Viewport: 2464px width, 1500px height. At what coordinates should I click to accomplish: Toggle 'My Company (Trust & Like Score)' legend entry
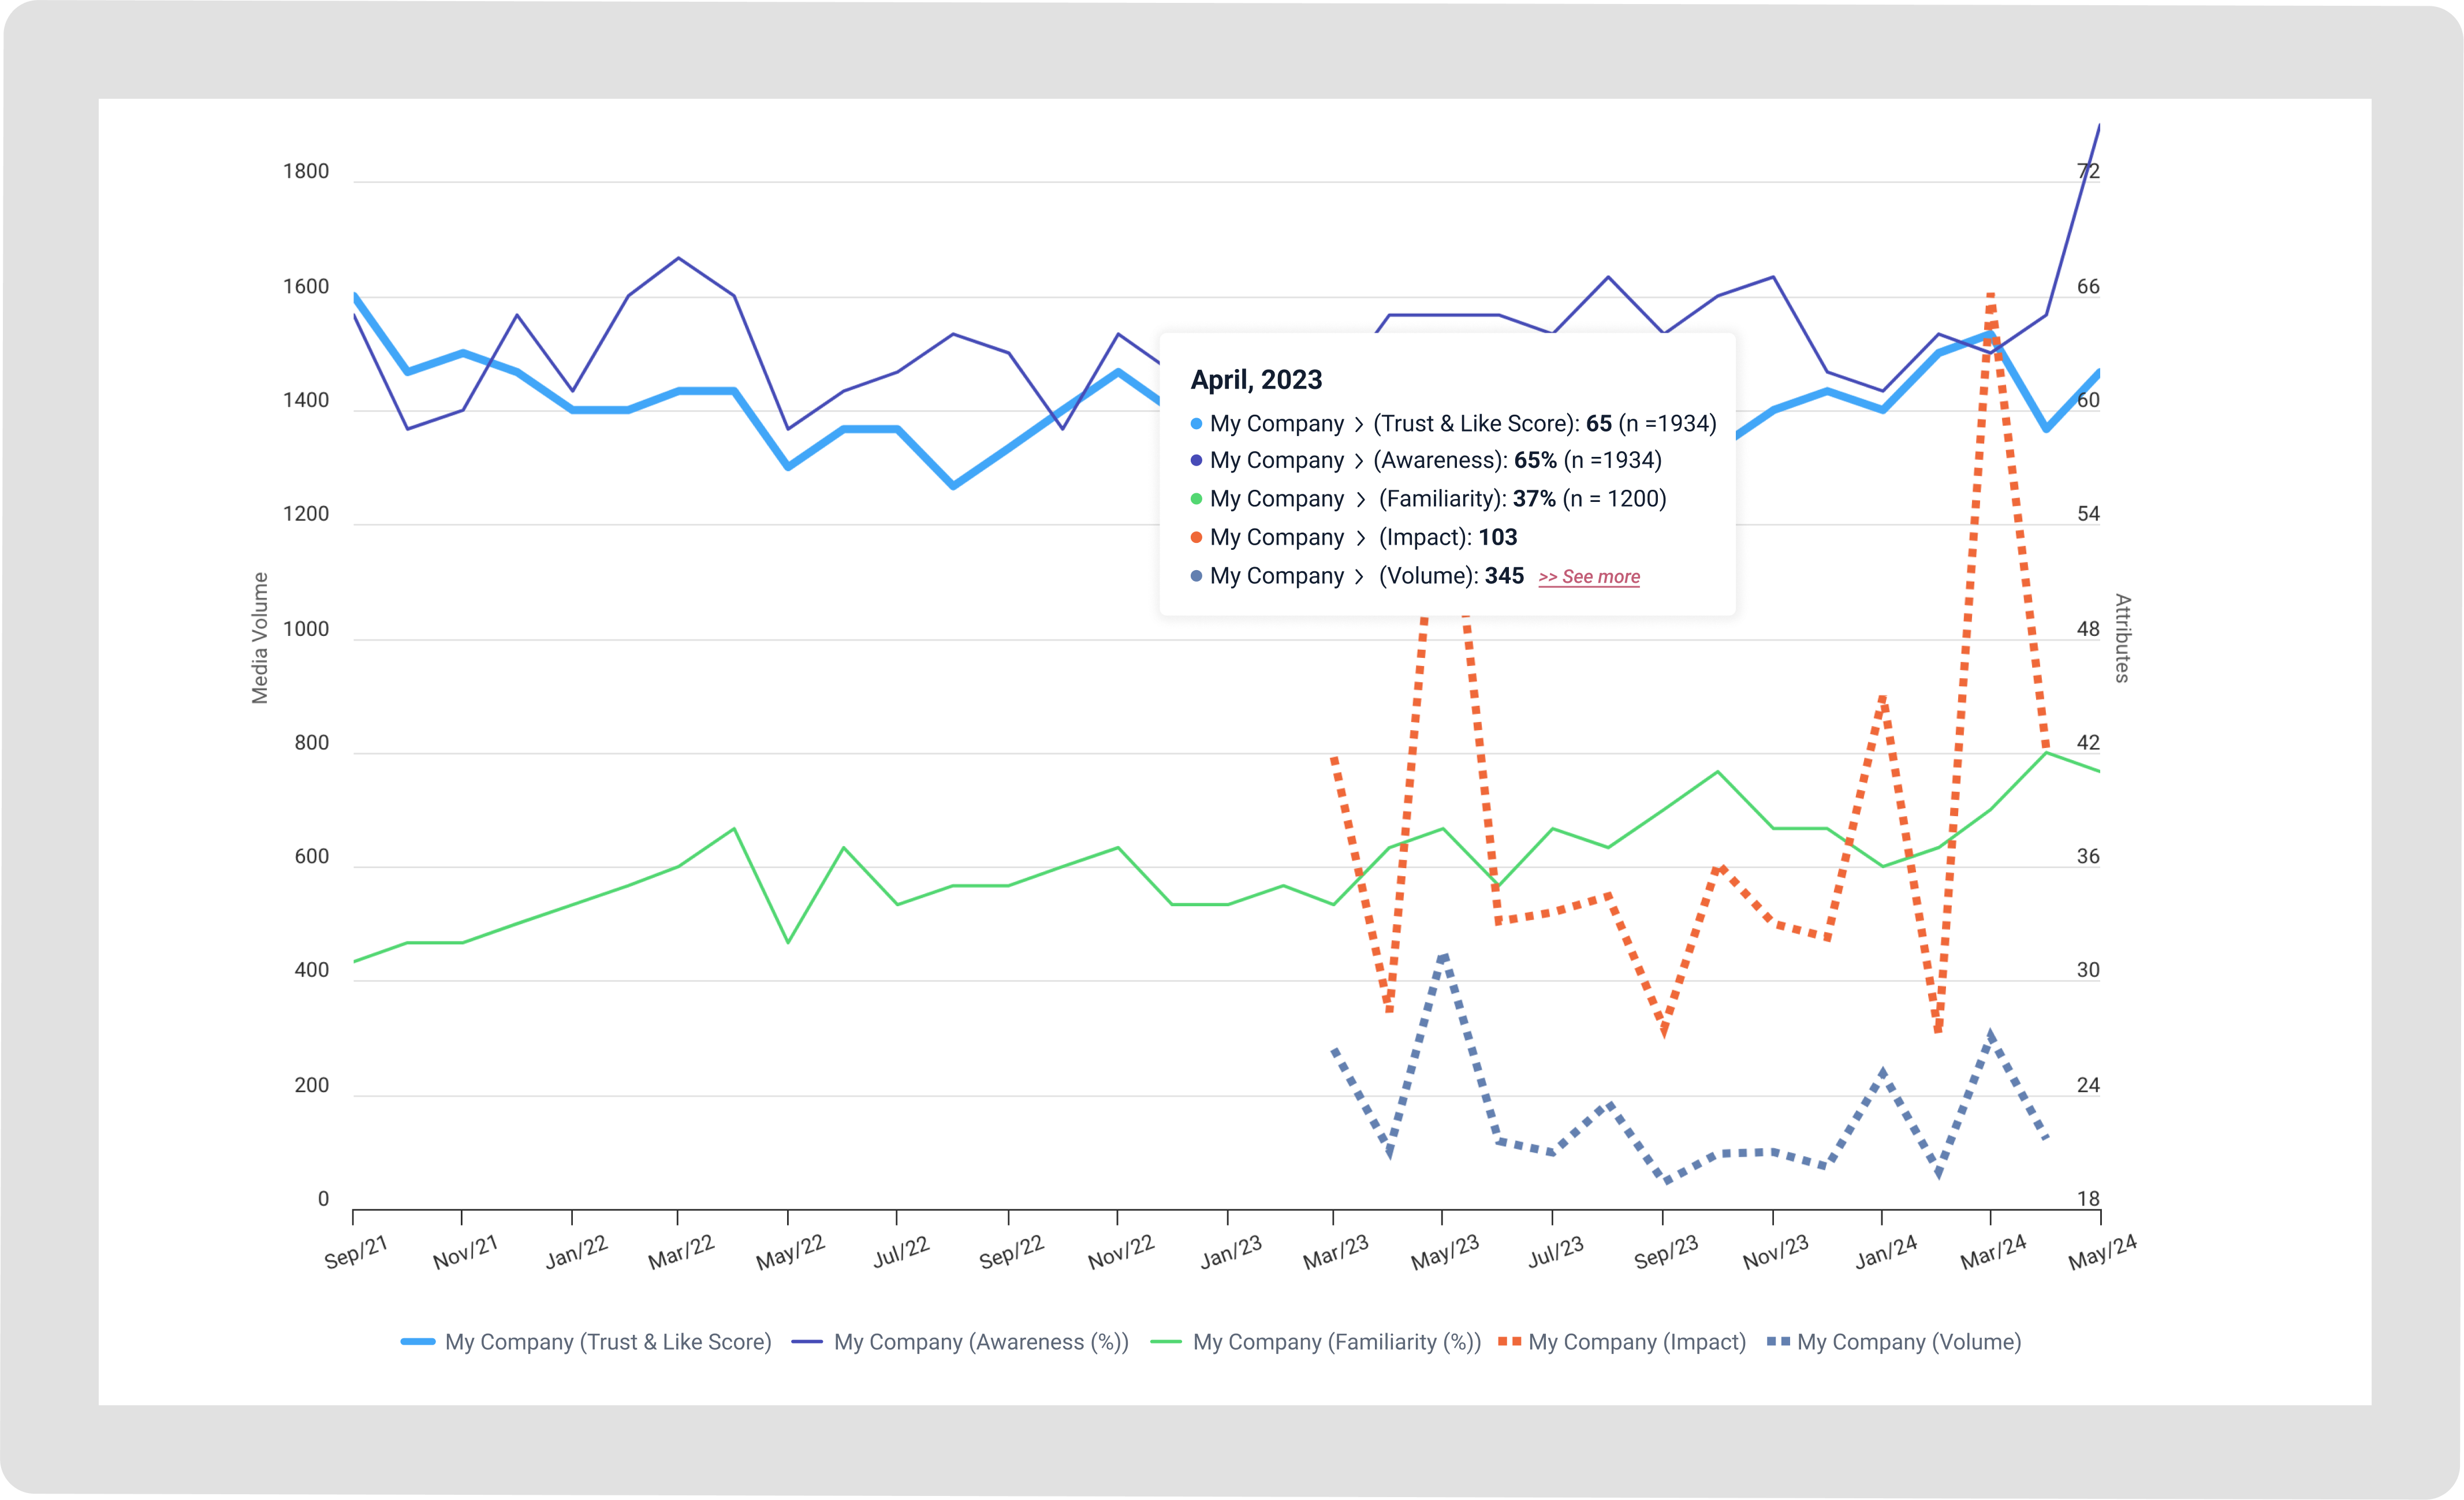(586, 1342)
